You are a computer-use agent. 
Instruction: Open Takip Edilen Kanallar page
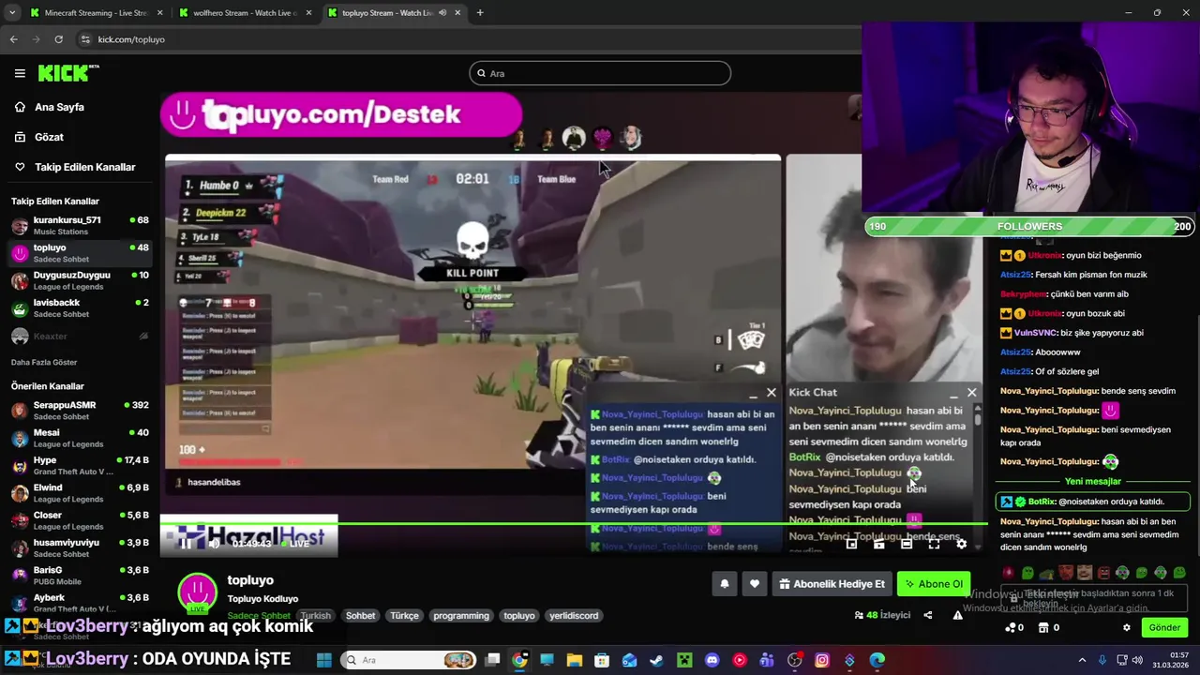click(84, 167)
